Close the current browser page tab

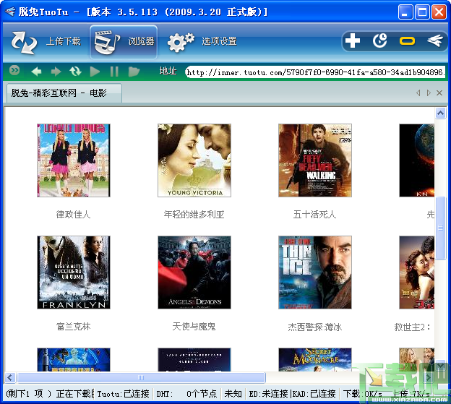tap(439, 93)
